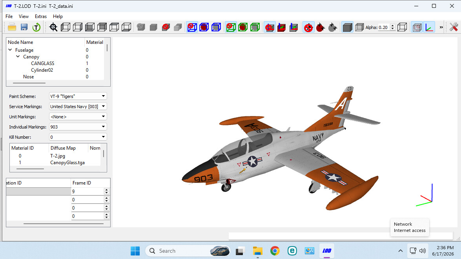Open the Individual Markings dropdown
461x259 pixels.
click(78, 127)
